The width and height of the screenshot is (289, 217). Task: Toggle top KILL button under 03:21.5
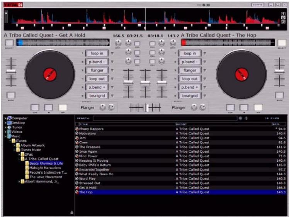point(137,44)
